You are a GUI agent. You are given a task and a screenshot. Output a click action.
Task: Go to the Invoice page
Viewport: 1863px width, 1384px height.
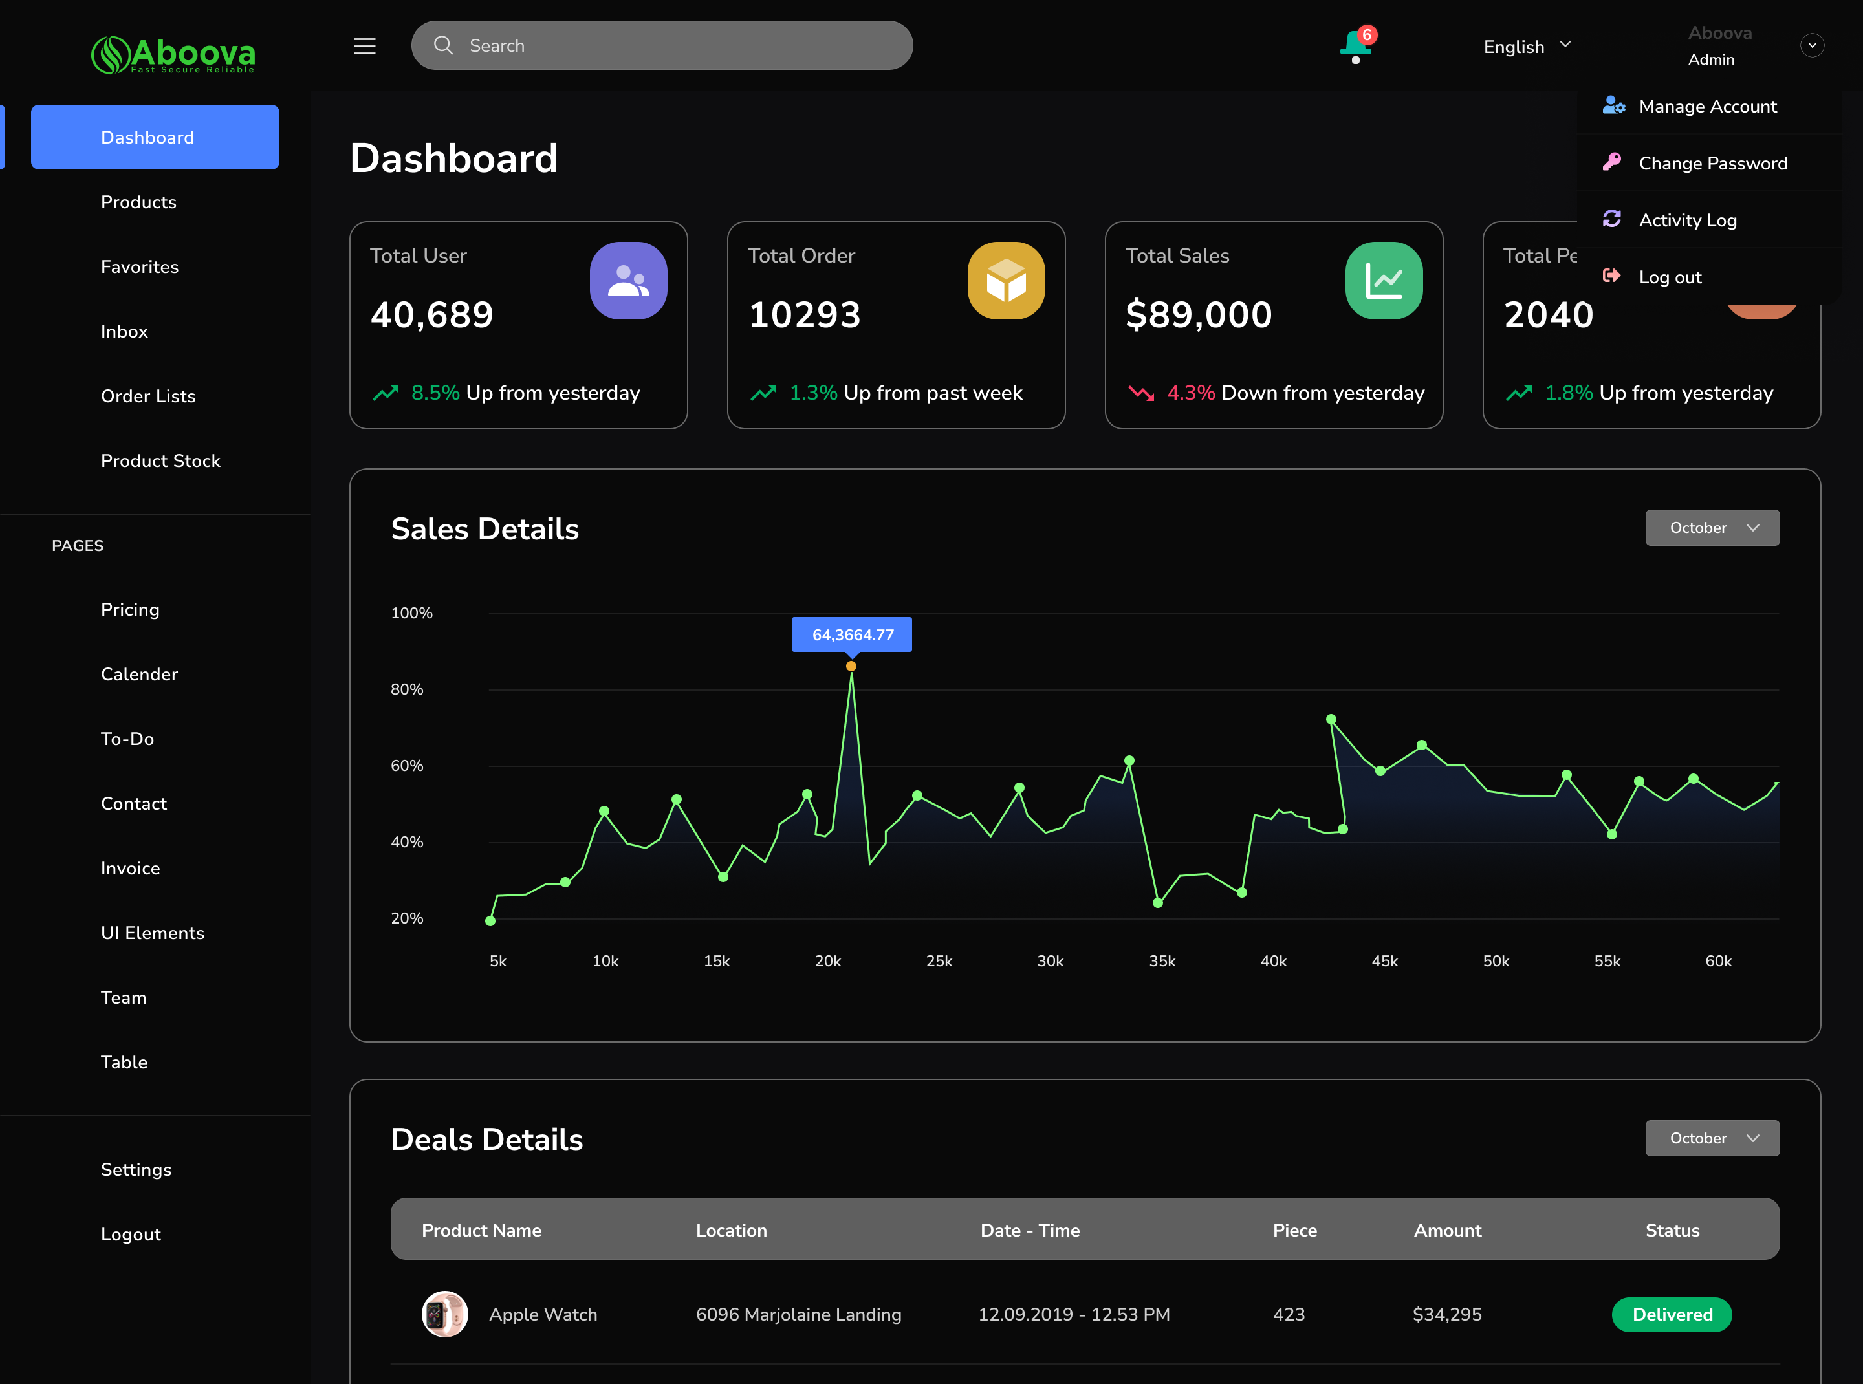click(130, 868)
